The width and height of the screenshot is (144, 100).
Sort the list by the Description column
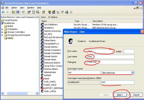point(105,21)
